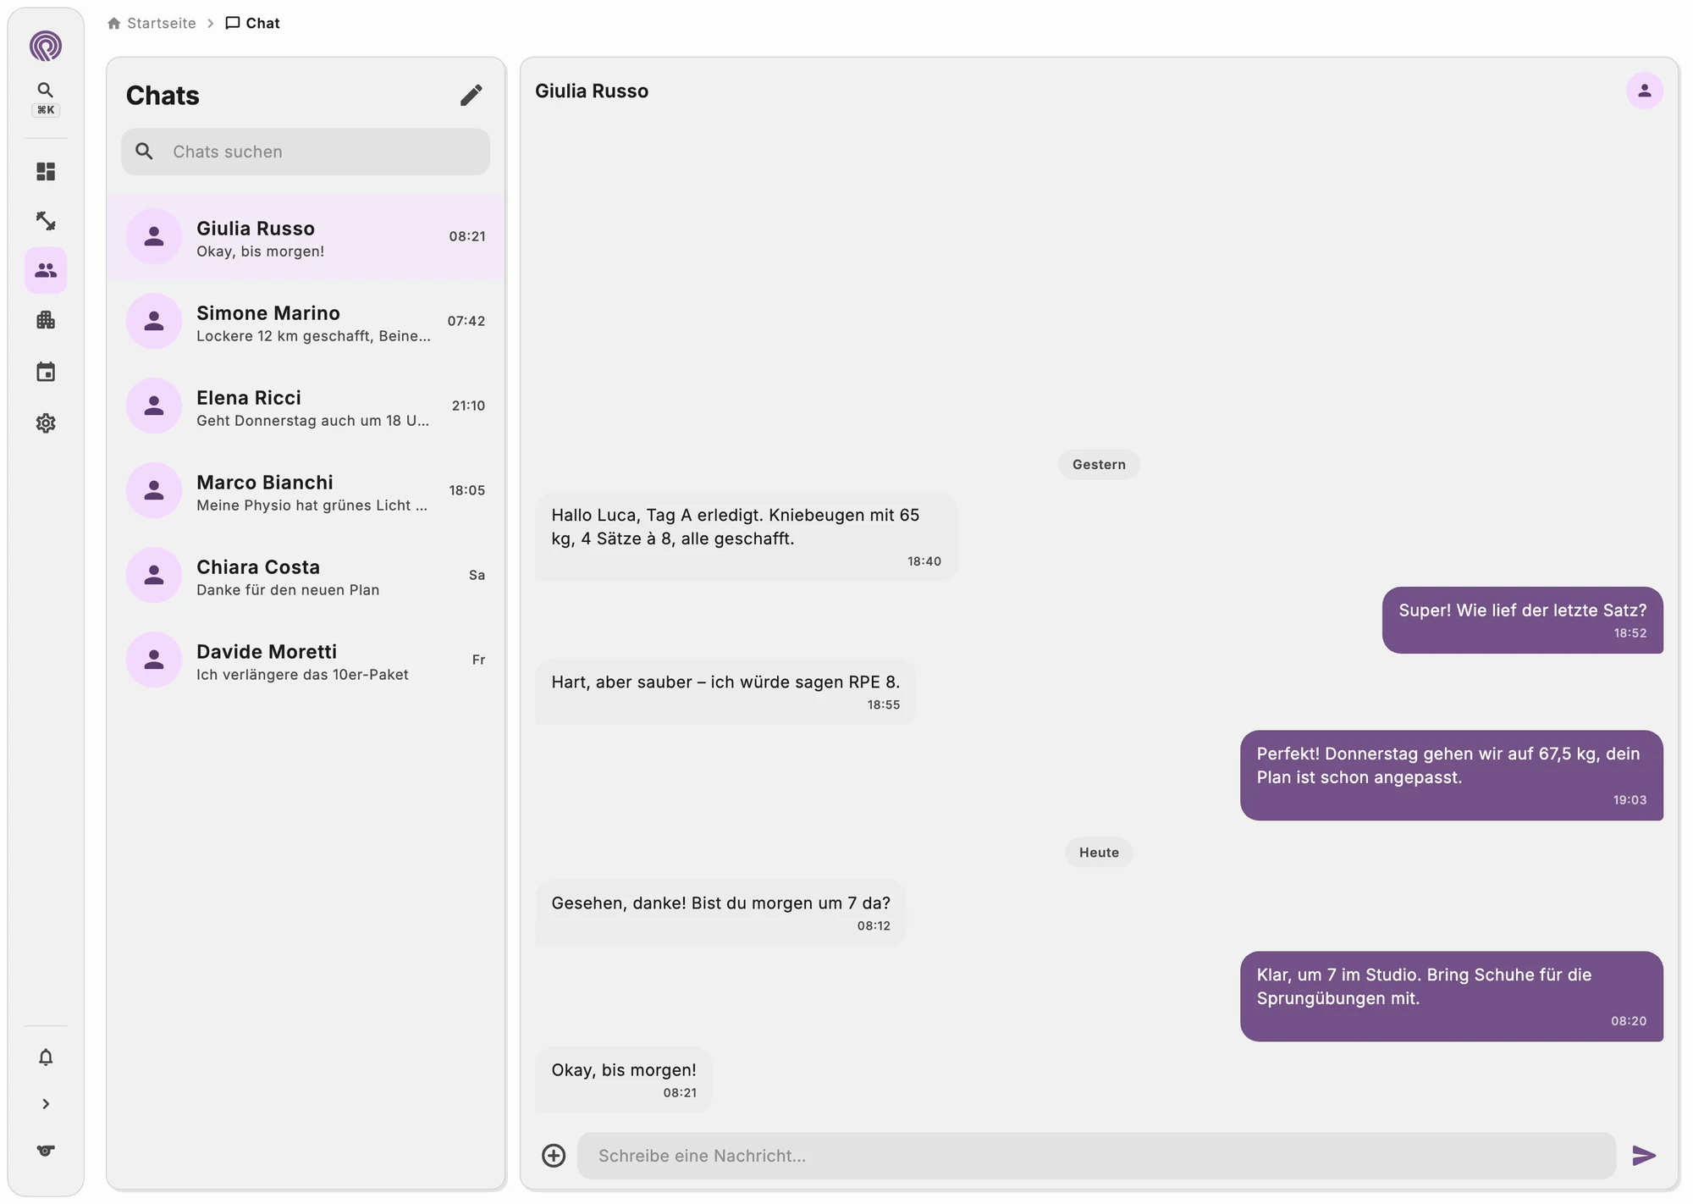Focus the Schreibe eine Nachricht input
The image size is (1693, 1204).
click(x=1096, y=1156)
